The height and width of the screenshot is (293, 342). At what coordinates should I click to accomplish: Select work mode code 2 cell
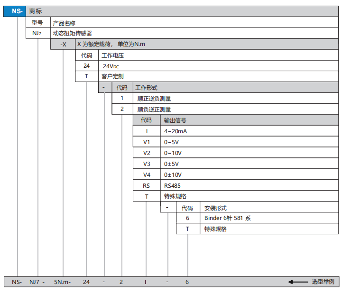pos(122,109)
